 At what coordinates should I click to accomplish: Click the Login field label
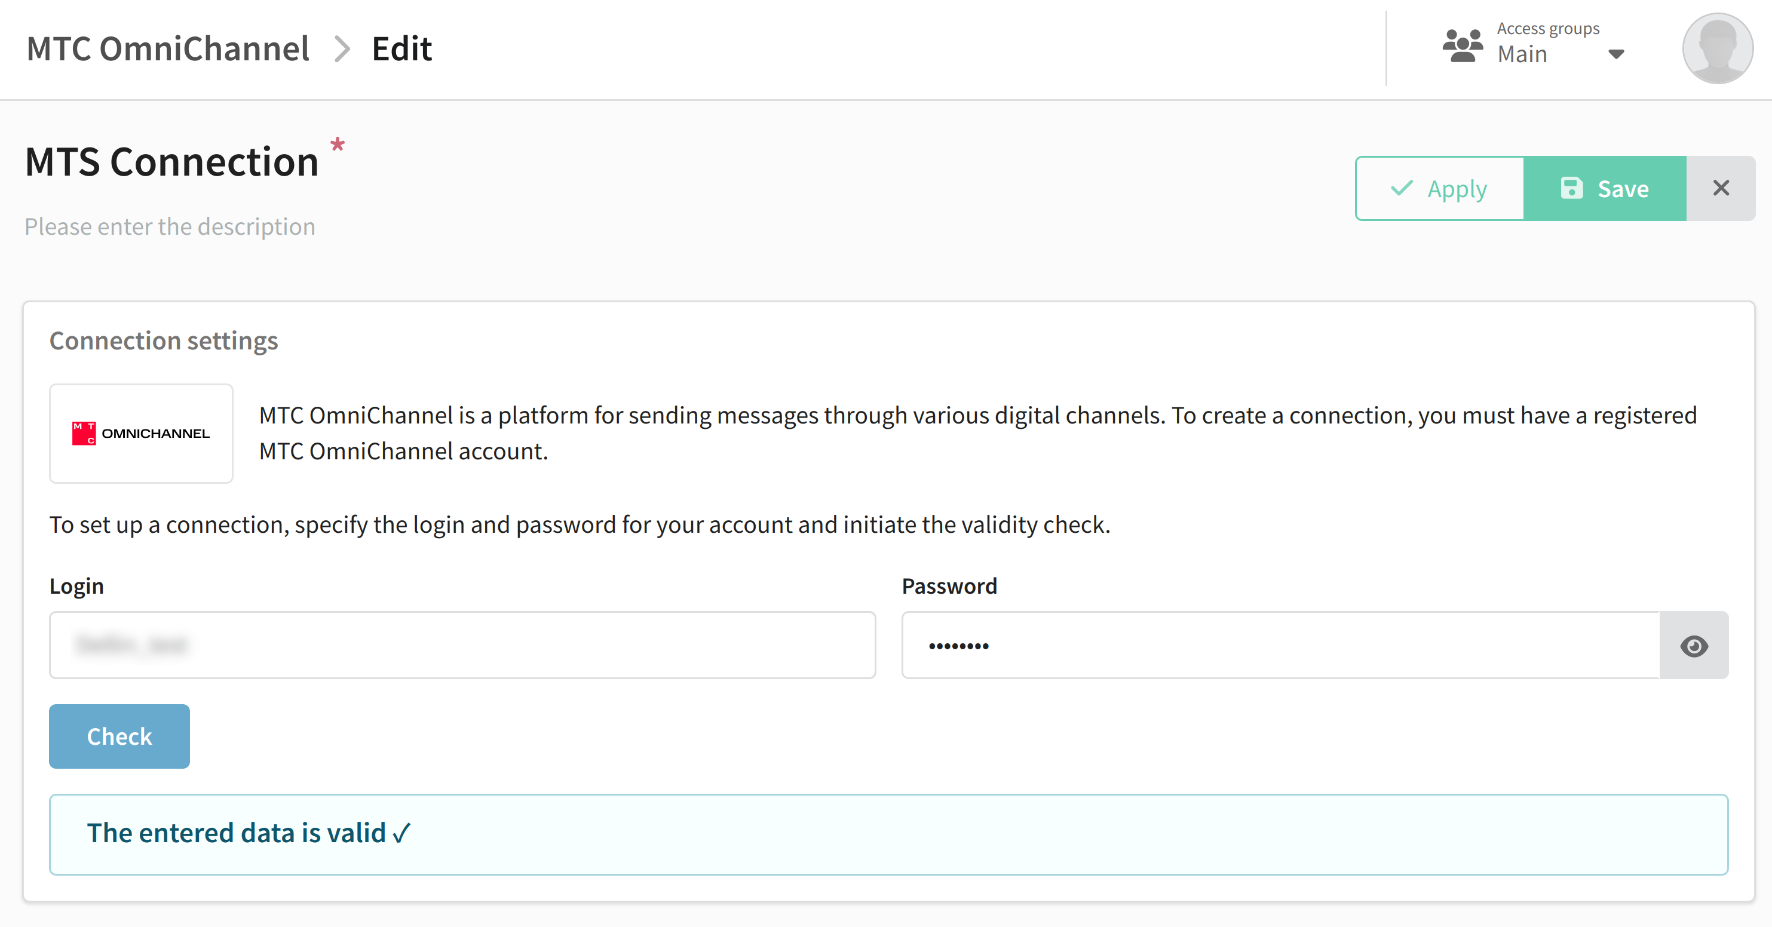pyautogui.click(x=76, y=586)
